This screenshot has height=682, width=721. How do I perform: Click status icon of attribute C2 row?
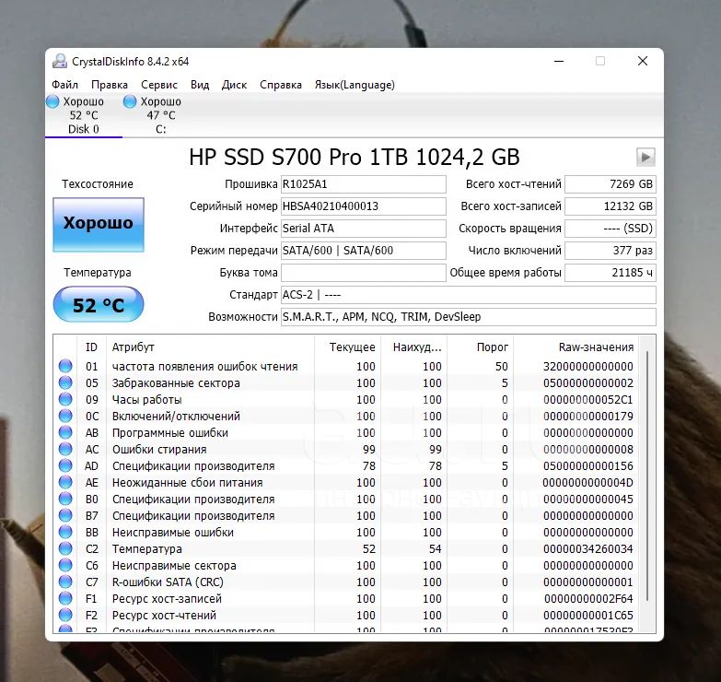65,548
